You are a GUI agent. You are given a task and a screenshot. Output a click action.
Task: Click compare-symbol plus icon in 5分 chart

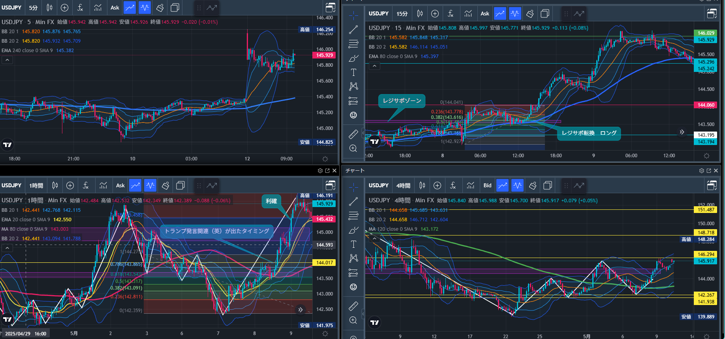[65, 8]
